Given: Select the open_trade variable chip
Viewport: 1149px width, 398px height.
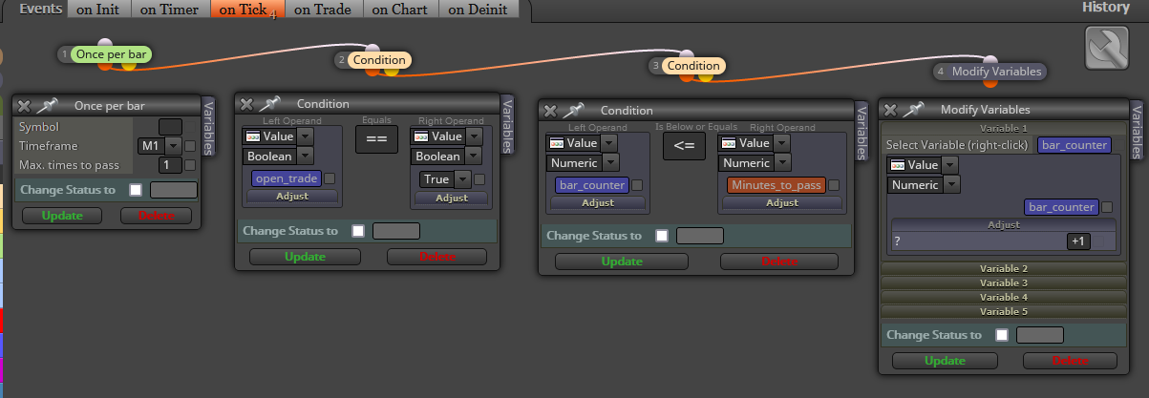Looking at the screenshot, I should (287, 178).
